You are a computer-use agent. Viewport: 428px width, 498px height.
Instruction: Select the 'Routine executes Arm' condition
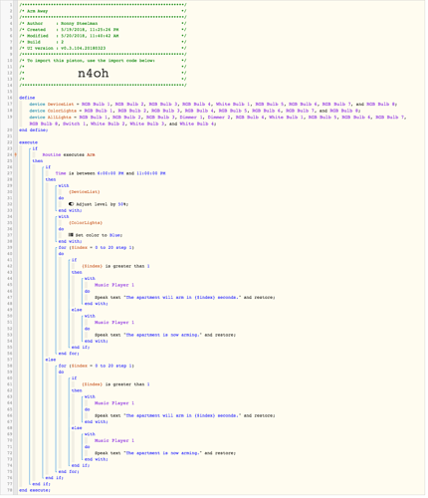(x=69, y=154)
